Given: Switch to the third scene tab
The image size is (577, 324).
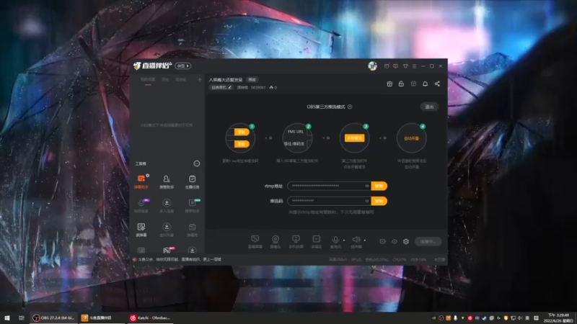Looking at the screenshot, I should pos(181,80).
